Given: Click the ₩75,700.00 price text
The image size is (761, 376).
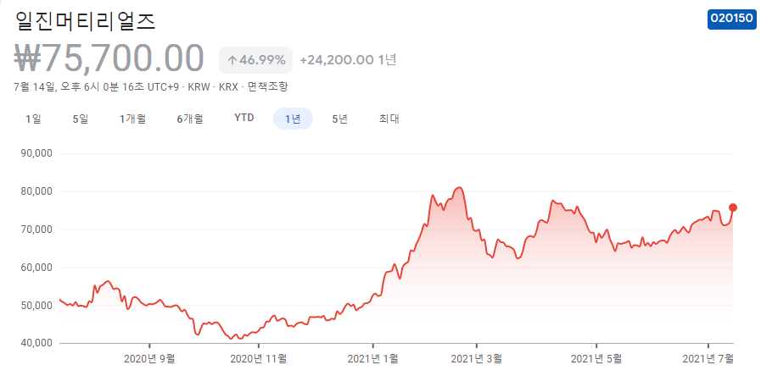Looking at the screenshot, I should click(x=109, y=58).
